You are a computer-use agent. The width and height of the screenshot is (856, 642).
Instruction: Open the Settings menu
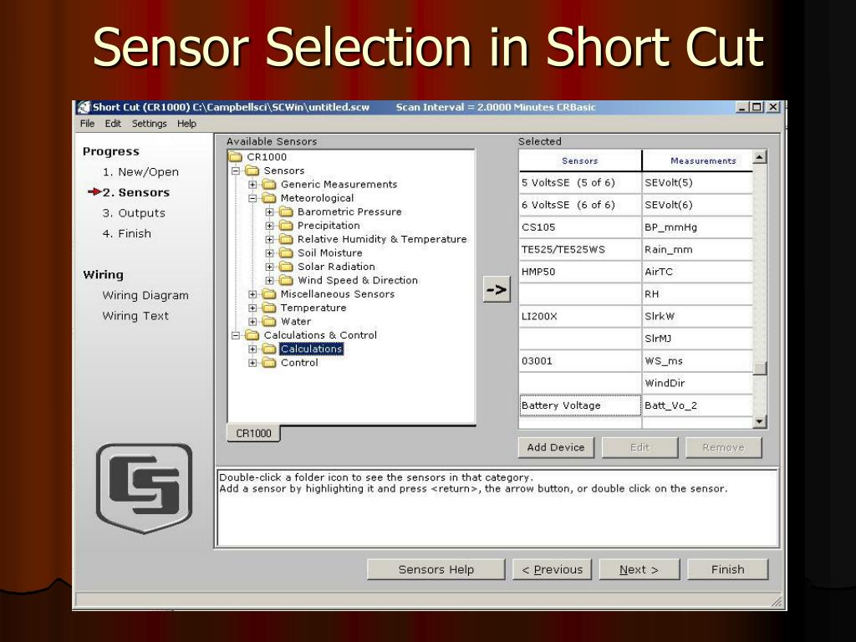[x=149, y=124]
